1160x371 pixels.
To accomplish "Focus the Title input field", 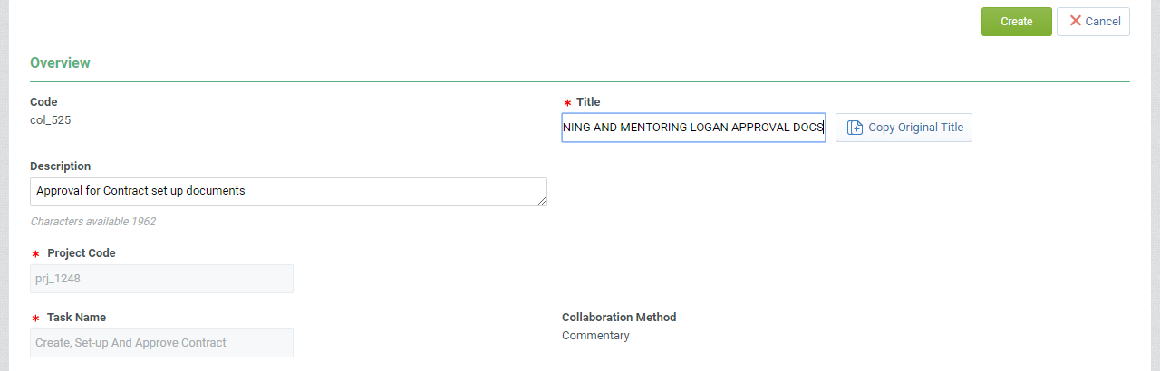I will pyautogui.click(x=693, y=128).
